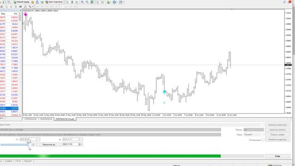Switch to the EURUSD,H4 (visual) chart tab
Viewport: 295px width, 166px height.
pos(65,119)
